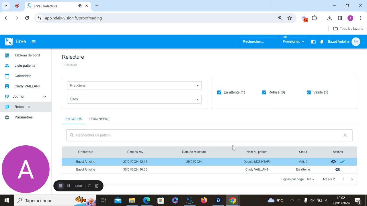Toggle the Refusé (0) checkbox

click(x=264, y=92)
